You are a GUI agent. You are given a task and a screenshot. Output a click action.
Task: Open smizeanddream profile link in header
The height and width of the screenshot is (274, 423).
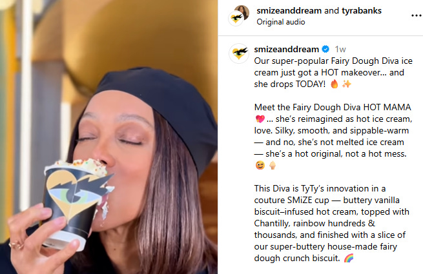pos(289,10)
